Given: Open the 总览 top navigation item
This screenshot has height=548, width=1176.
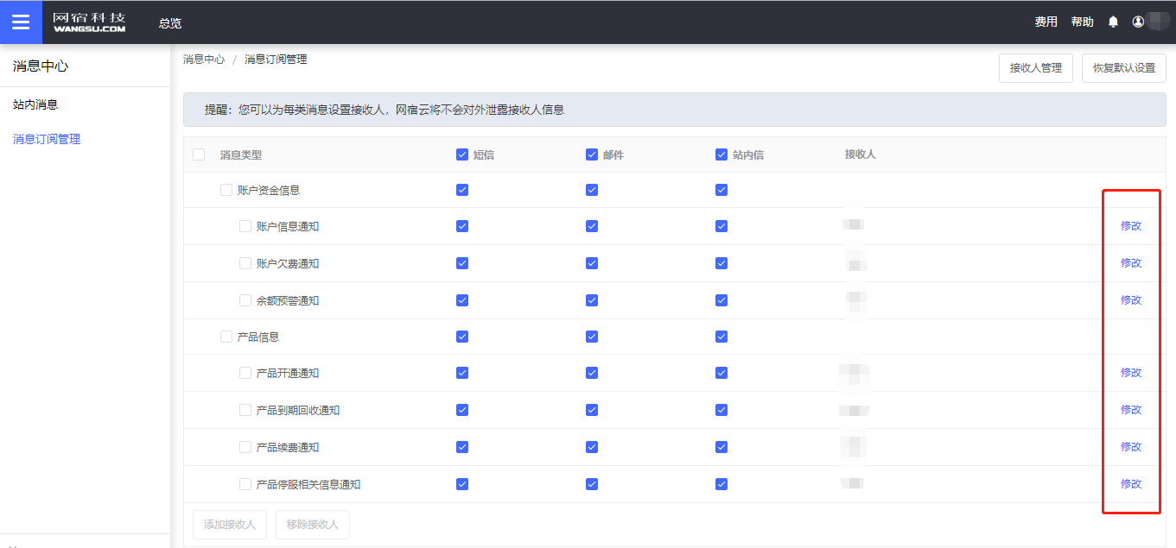Looking at the screenshot, I should [170, 23].
